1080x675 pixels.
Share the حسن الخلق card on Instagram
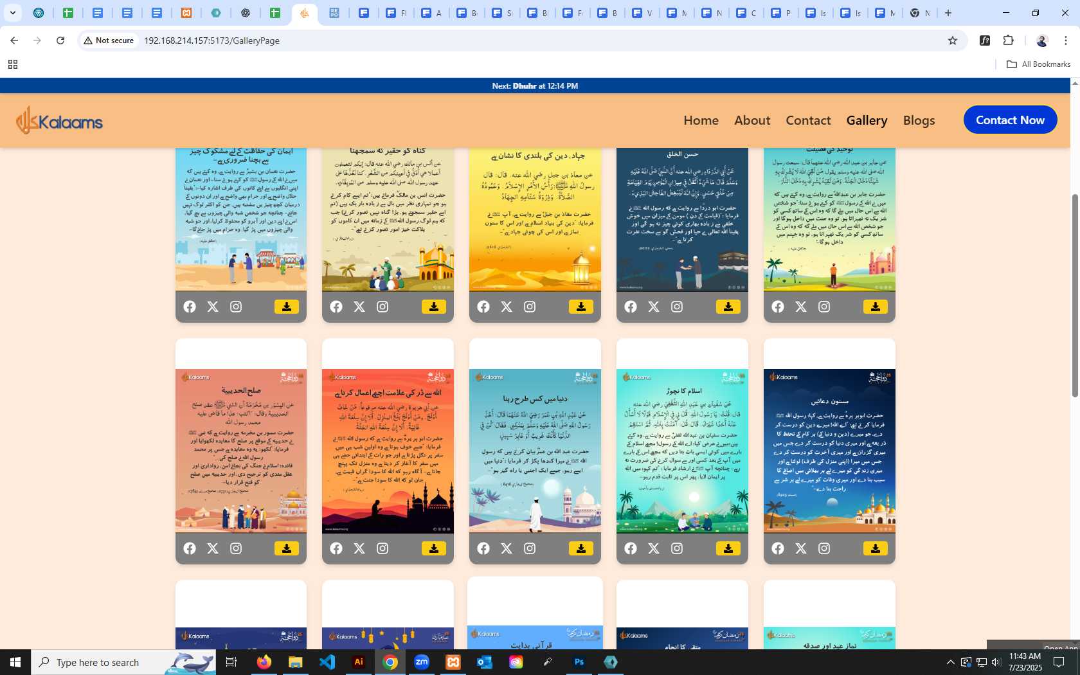tap(677, 307)
